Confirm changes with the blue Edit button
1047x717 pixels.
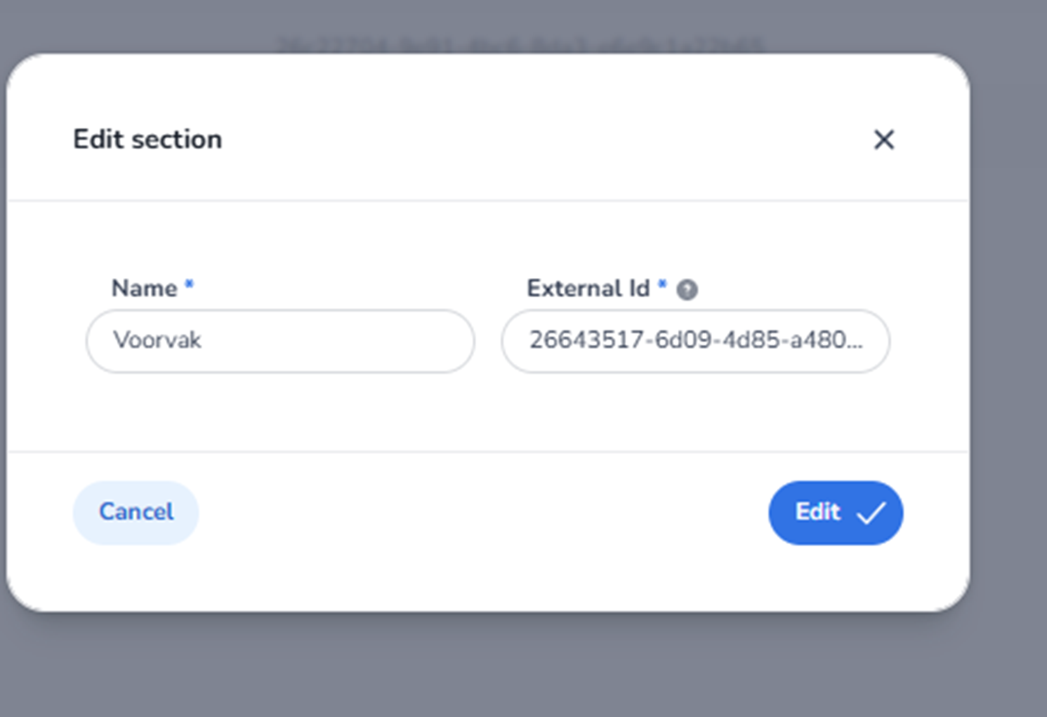pyautogui.click(x=835, y=513)
